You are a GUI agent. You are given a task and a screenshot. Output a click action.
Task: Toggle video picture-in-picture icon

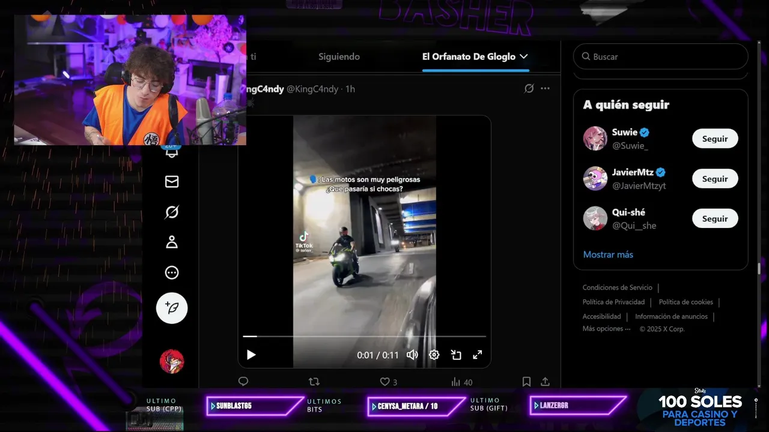click(456, 355)
